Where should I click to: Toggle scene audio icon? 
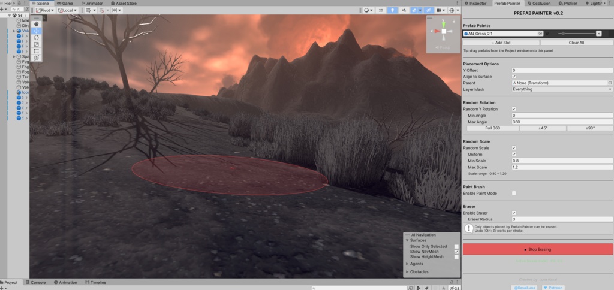[x=404, y=10]
